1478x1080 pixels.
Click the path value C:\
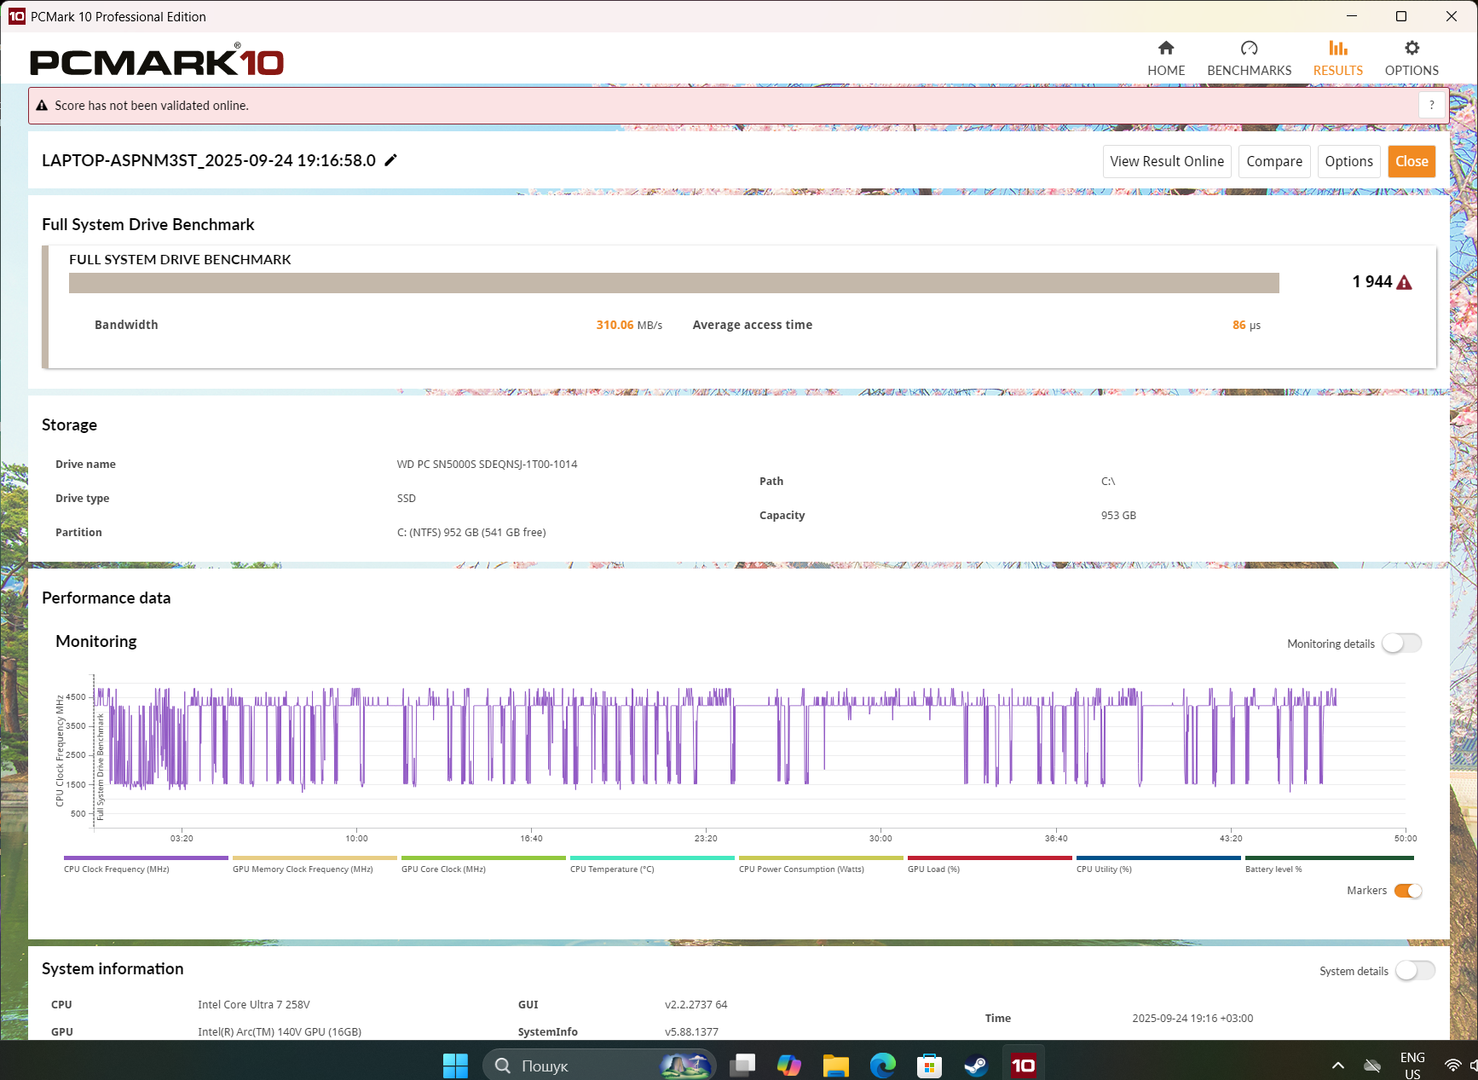[x=1108, y=482]
